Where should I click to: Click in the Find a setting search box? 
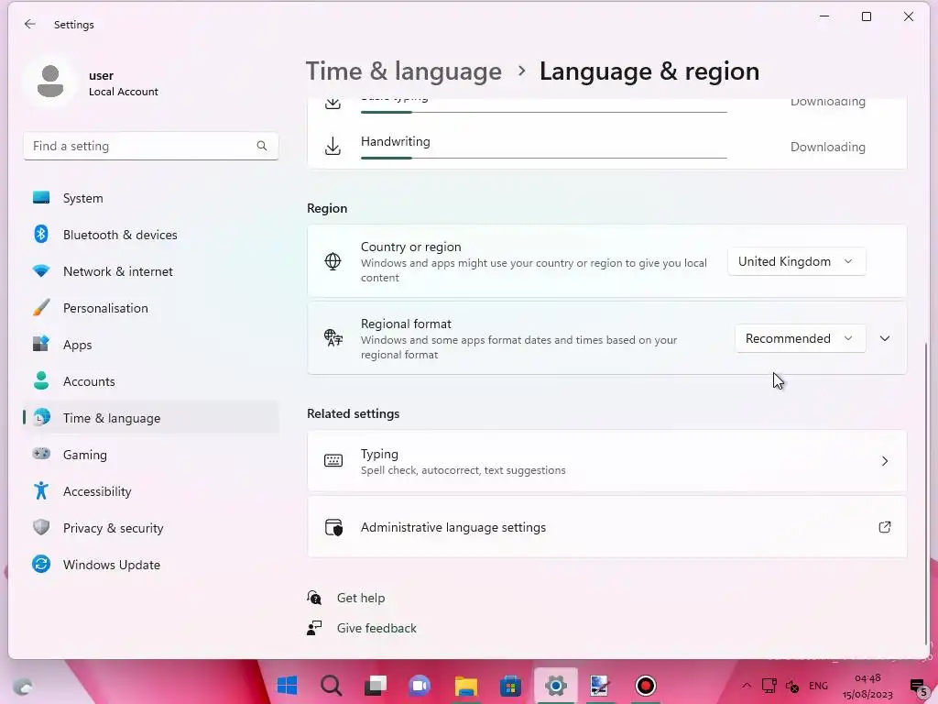coord(151,146)
